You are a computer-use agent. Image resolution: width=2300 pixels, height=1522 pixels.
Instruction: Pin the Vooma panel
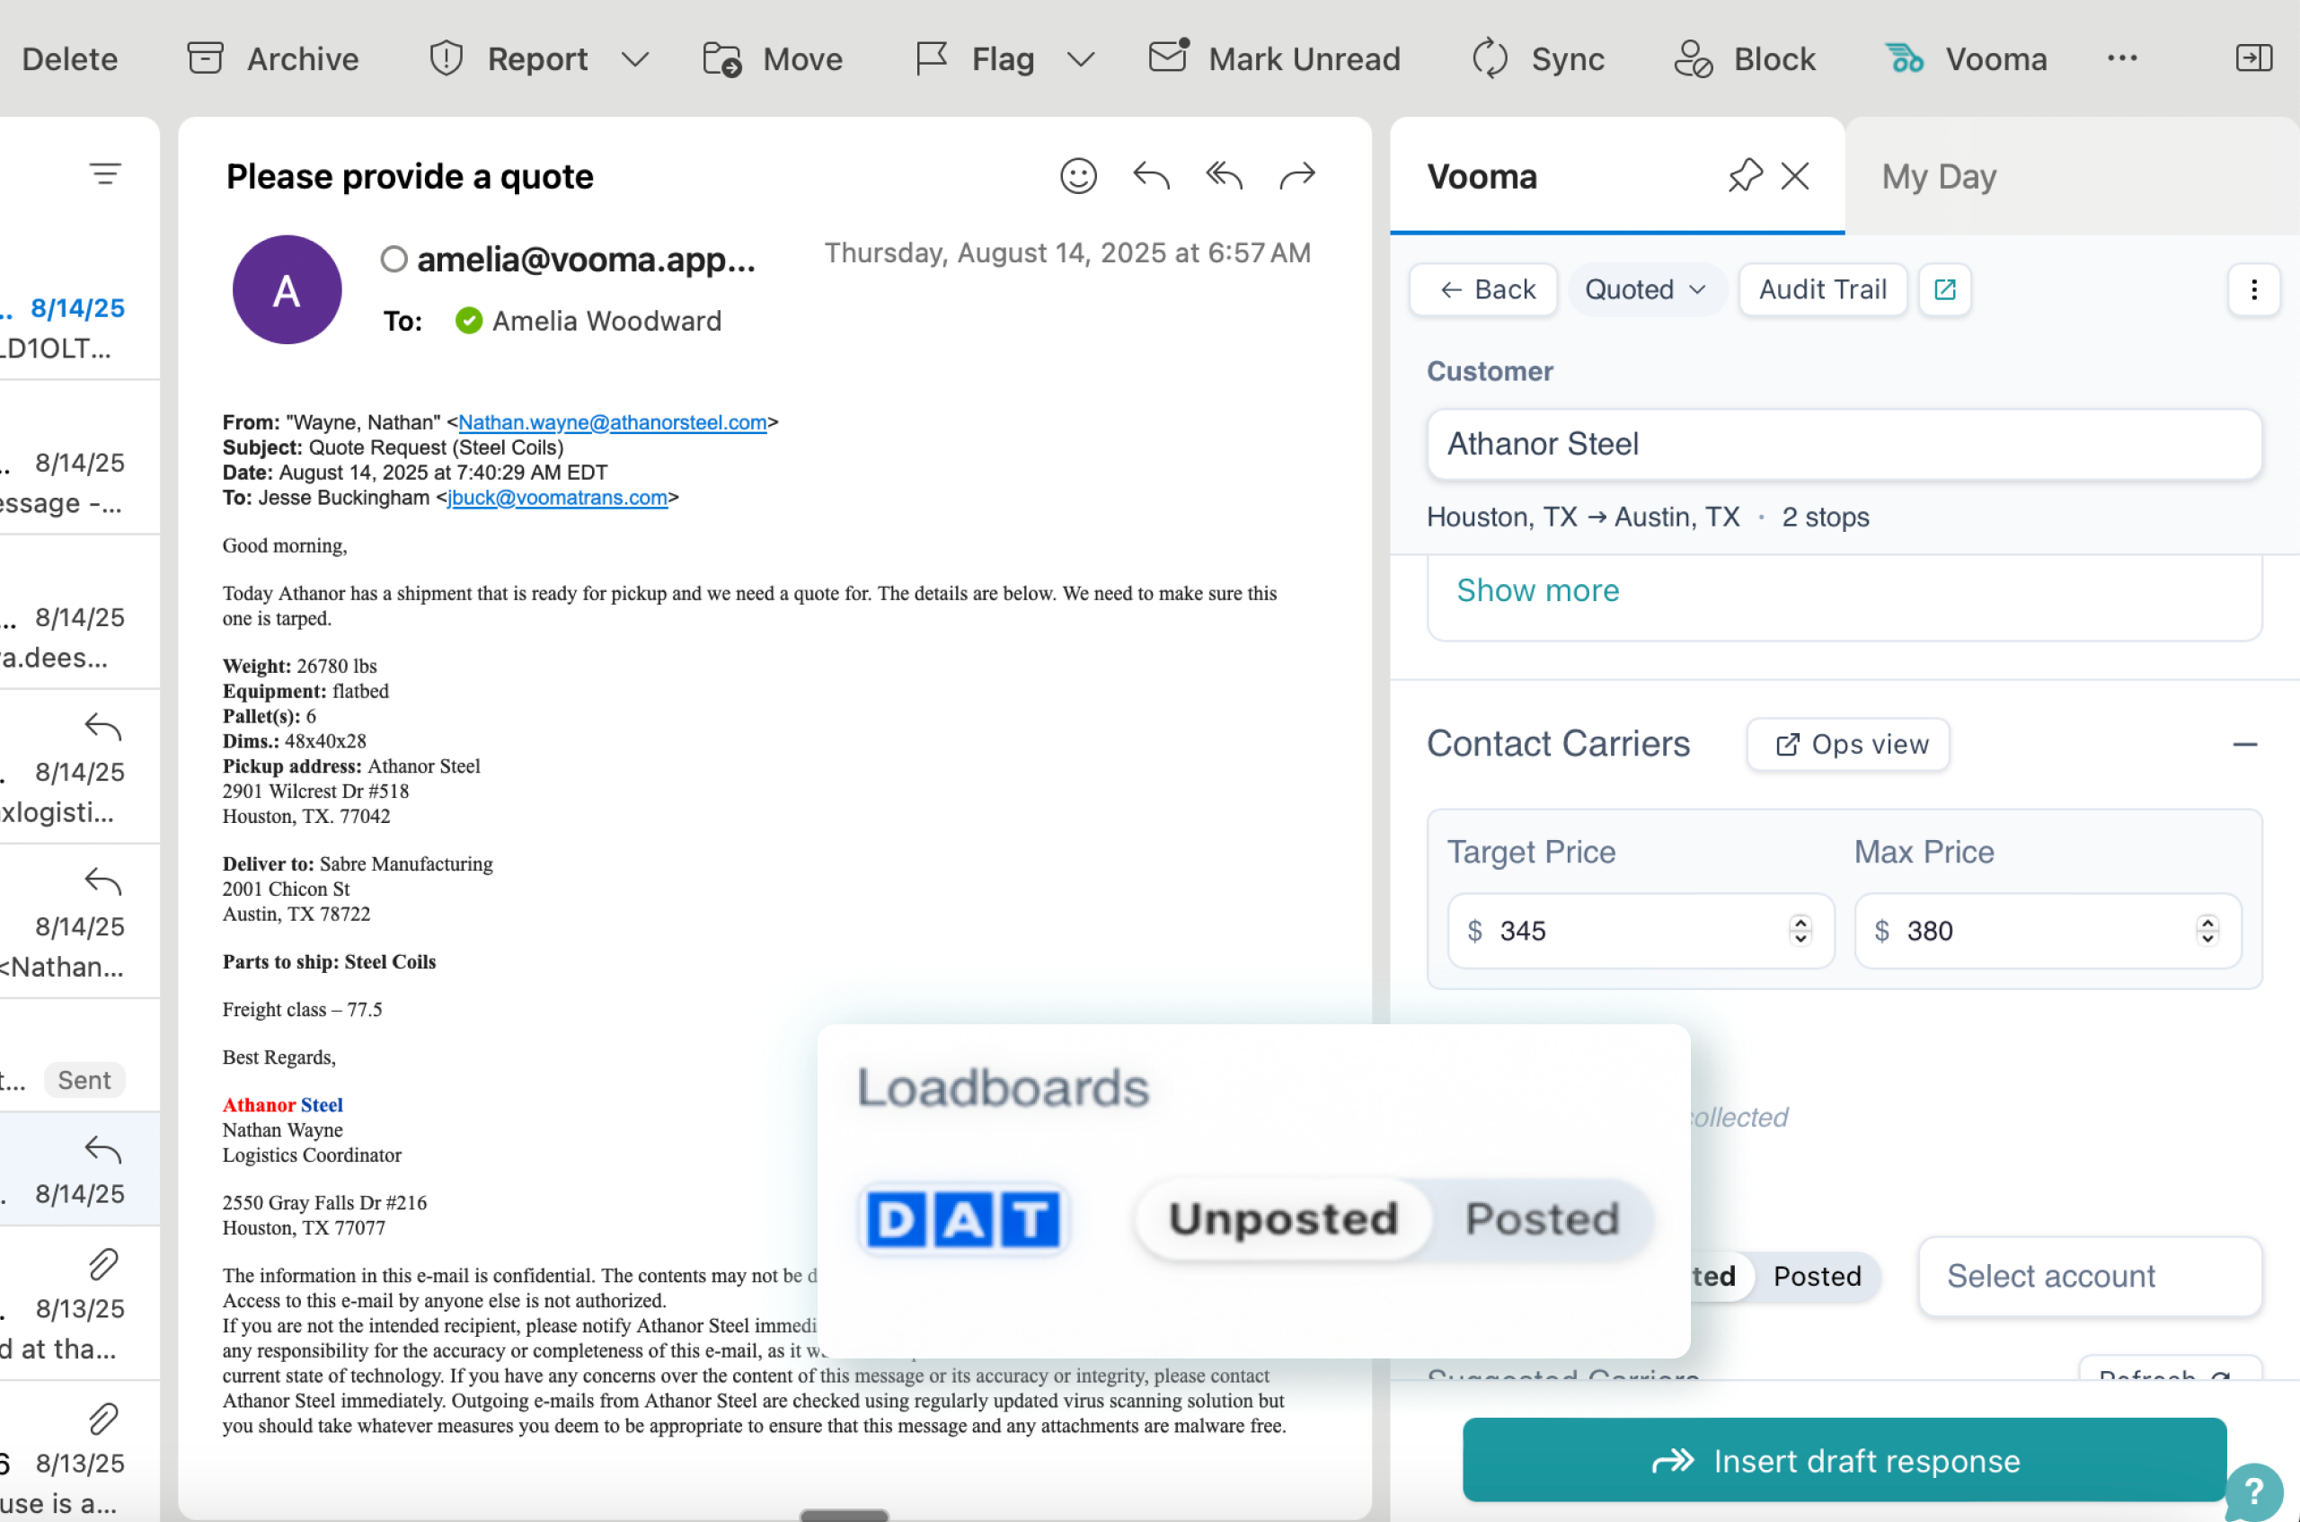point(1744,176)
